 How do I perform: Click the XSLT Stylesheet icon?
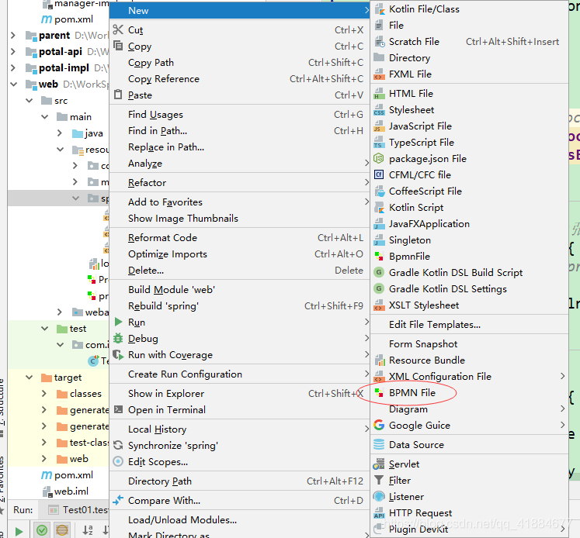(379, 305)
